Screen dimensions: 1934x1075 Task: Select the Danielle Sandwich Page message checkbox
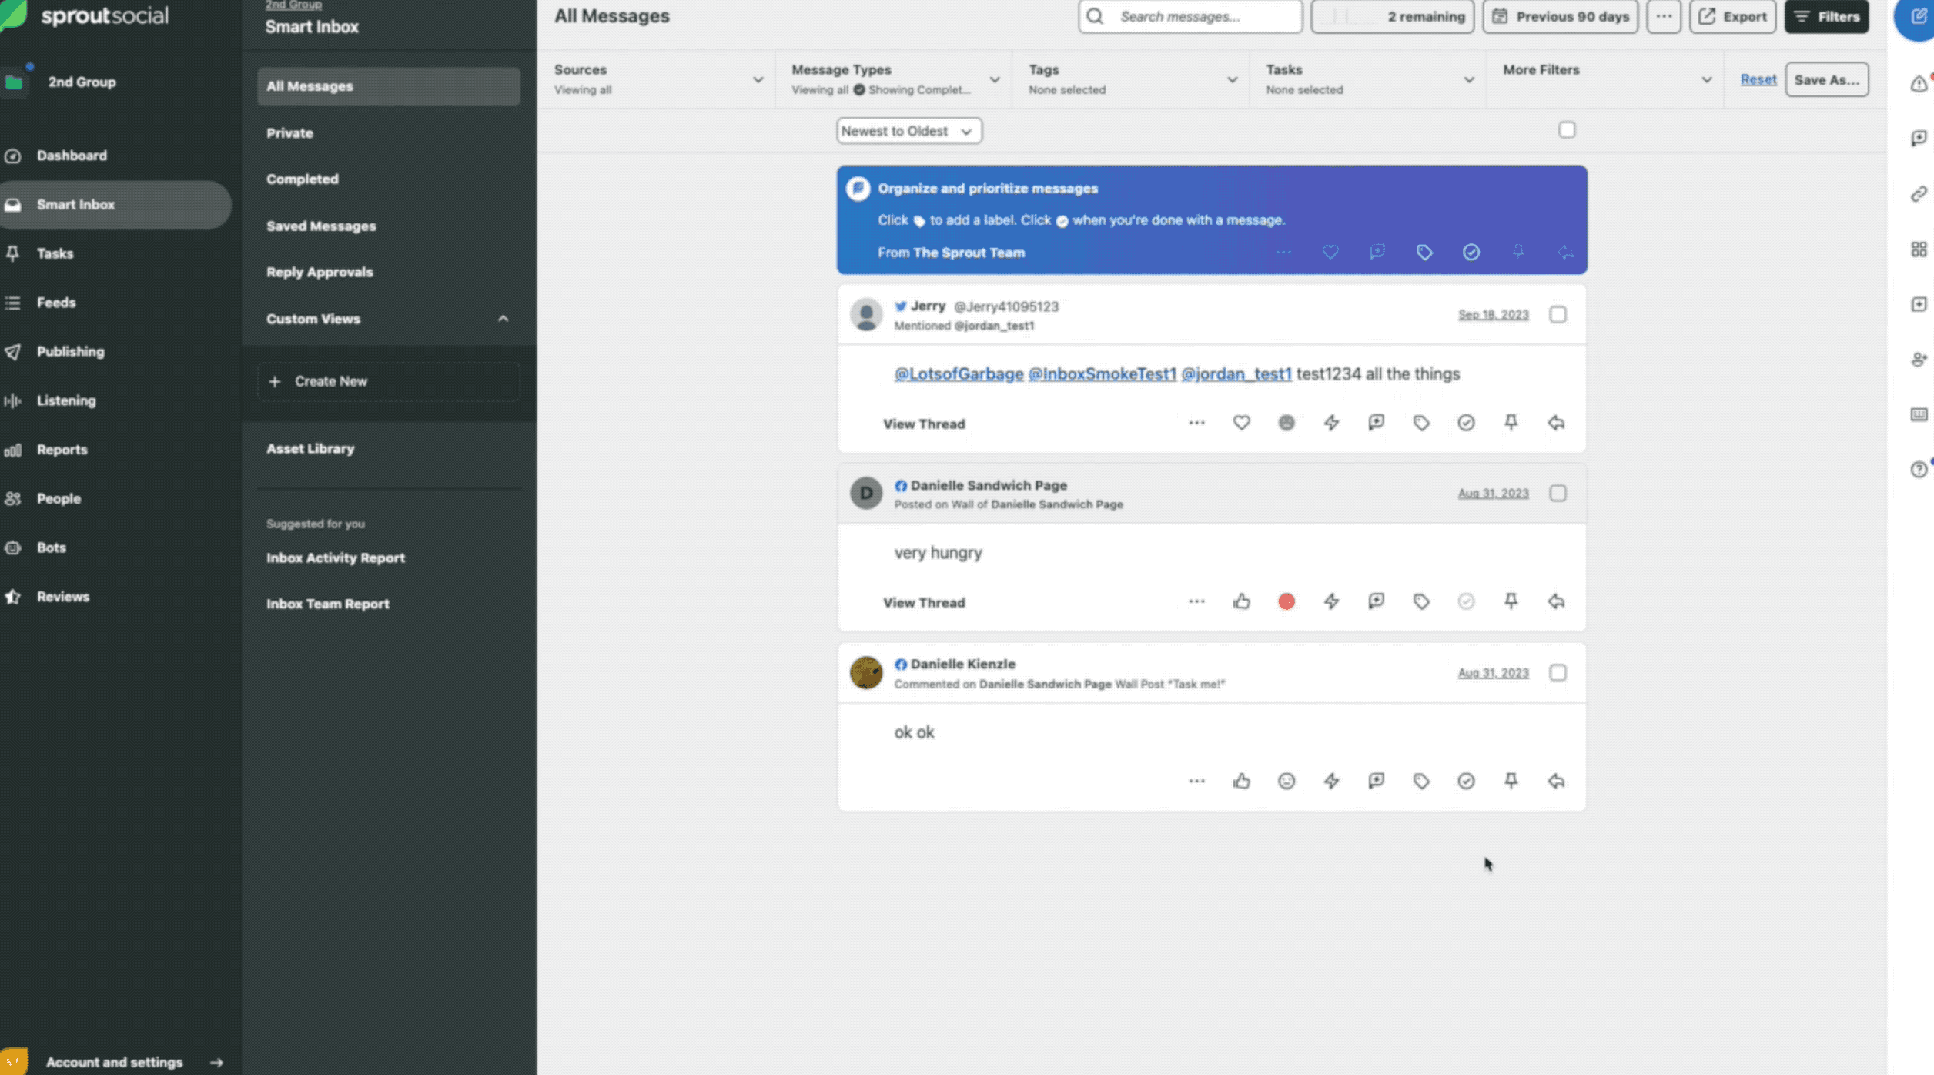(1558, 493)
